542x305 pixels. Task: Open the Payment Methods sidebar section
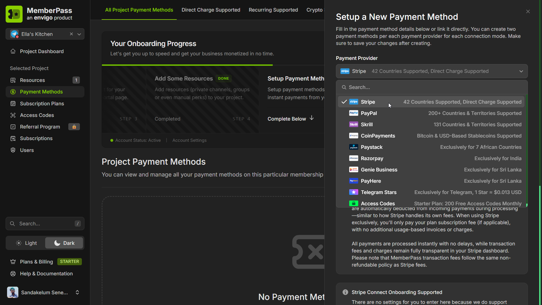point(41,91)
